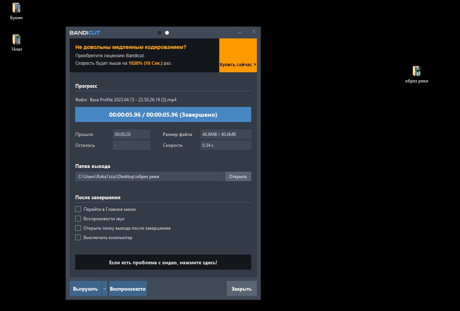Click the output folder path field
460x311 pixels.
coord(149,177)
